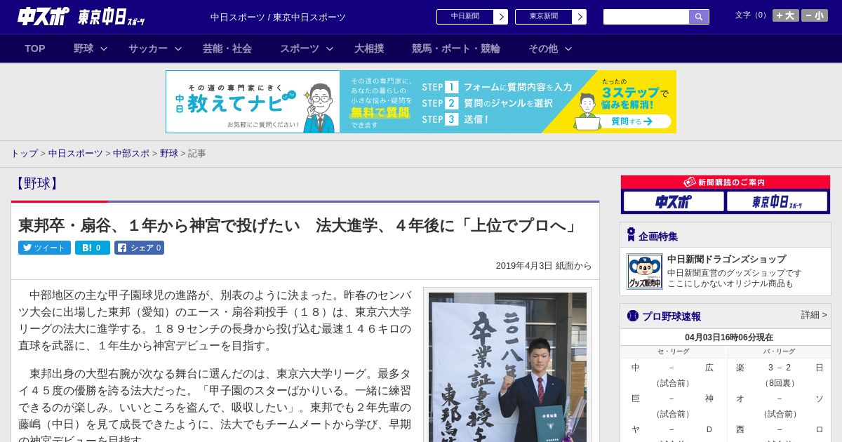Open the 中日新聞 link arrow button
The height and width of the screenshot is (442, 842).
tap(500, 17)
